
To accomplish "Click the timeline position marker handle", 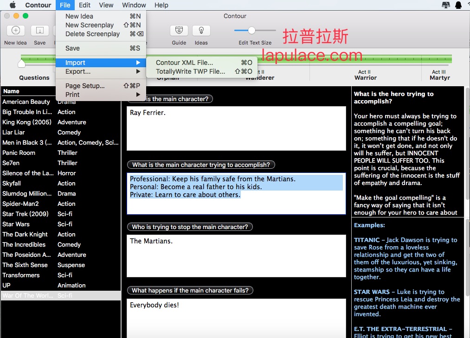I will pos(21,63).
